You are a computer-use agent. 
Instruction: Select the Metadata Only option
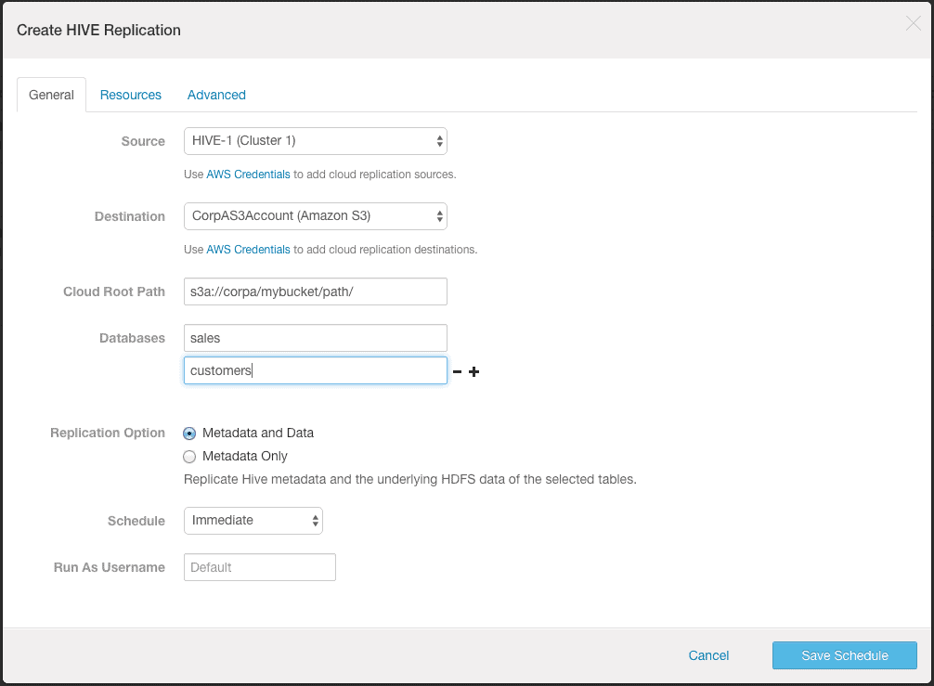[189, 456]
